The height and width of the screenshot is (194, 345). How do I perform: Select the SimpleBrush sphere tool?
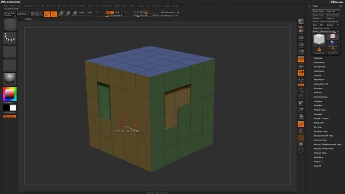(333, 43)
